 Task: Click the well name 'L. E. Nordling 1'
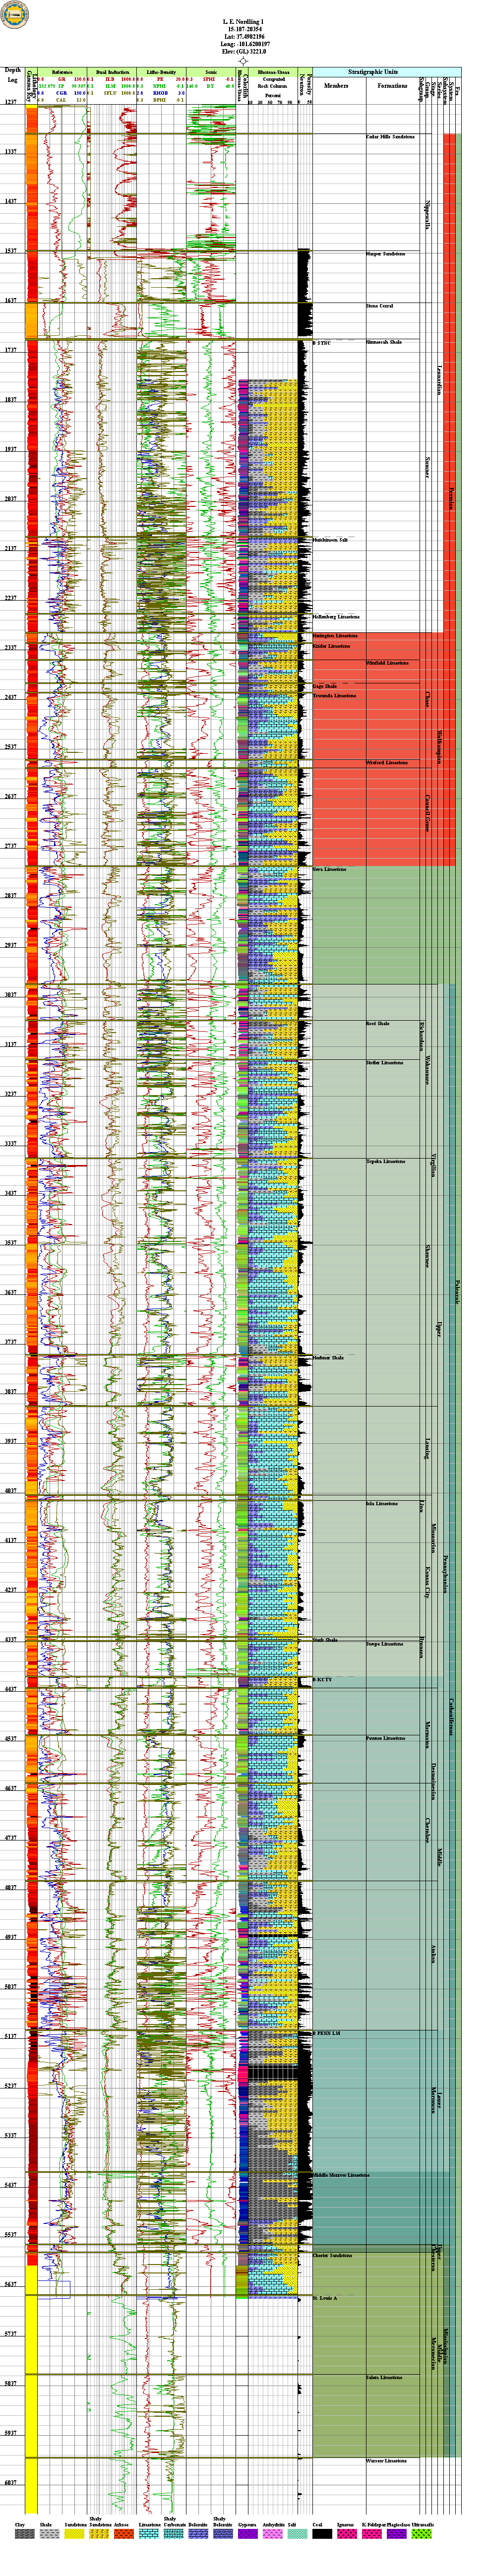[243, 21]
